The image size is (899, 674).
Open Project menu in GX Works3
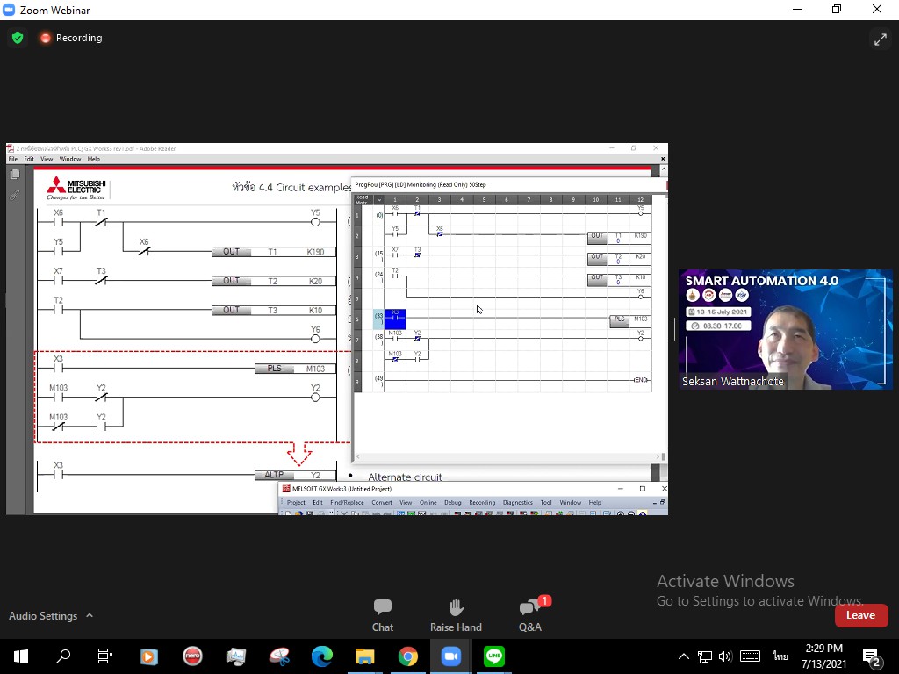click(296, 502)
